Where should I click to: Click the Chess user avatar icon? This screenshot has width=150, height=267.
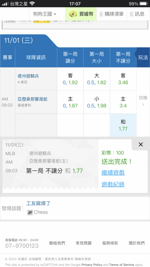point(30,212)
